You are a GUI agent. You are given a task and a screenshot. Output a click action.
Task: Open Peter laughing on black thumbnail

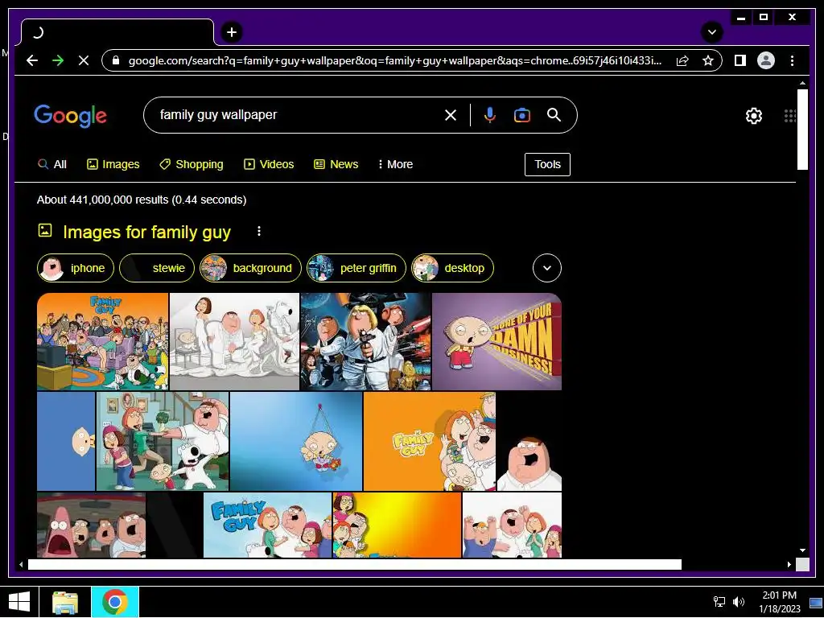click(x=529, y=441)
